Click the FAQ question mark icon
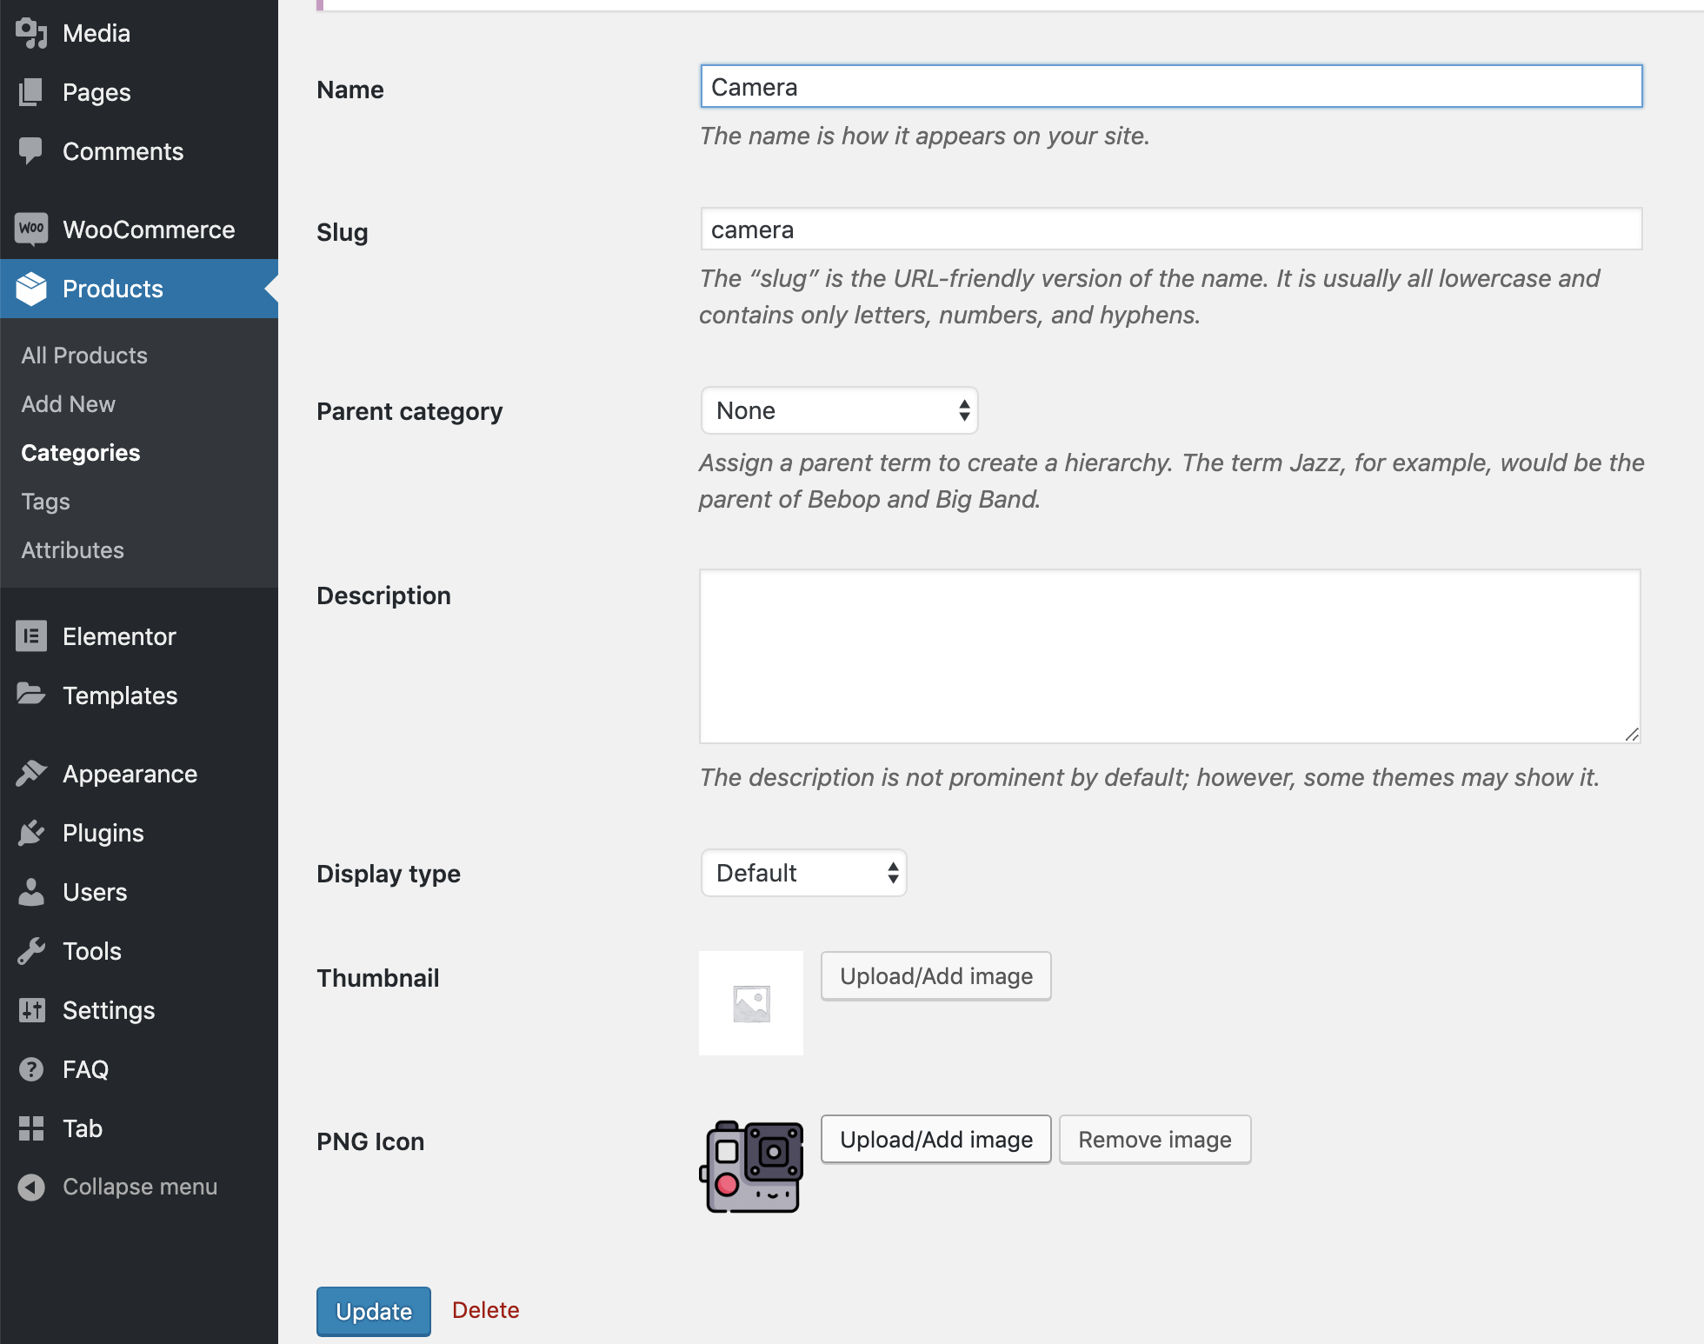The height and width of the screenshot is (1344, 1704). tap(31, 1068)
